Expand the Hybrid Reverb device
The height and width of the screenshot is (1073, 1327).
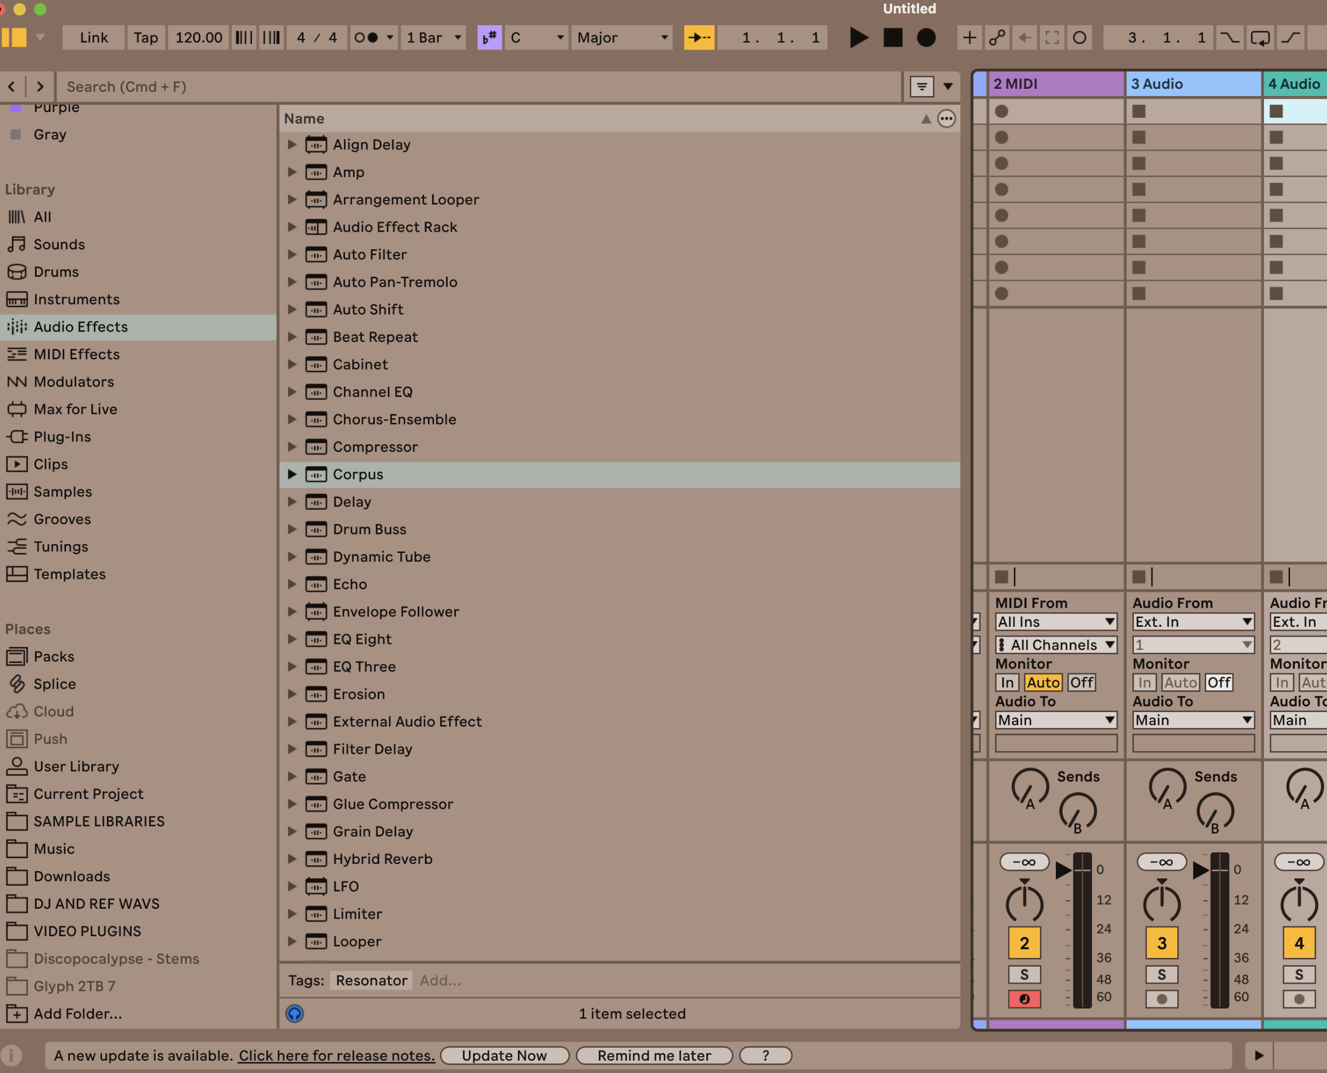click(292, 859)
